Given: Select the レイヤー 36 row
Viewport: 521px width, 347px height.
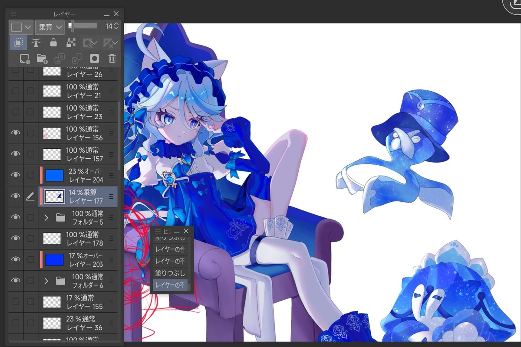Looking at the screenshot, I should pyautogui.click(x=63, y=323).
